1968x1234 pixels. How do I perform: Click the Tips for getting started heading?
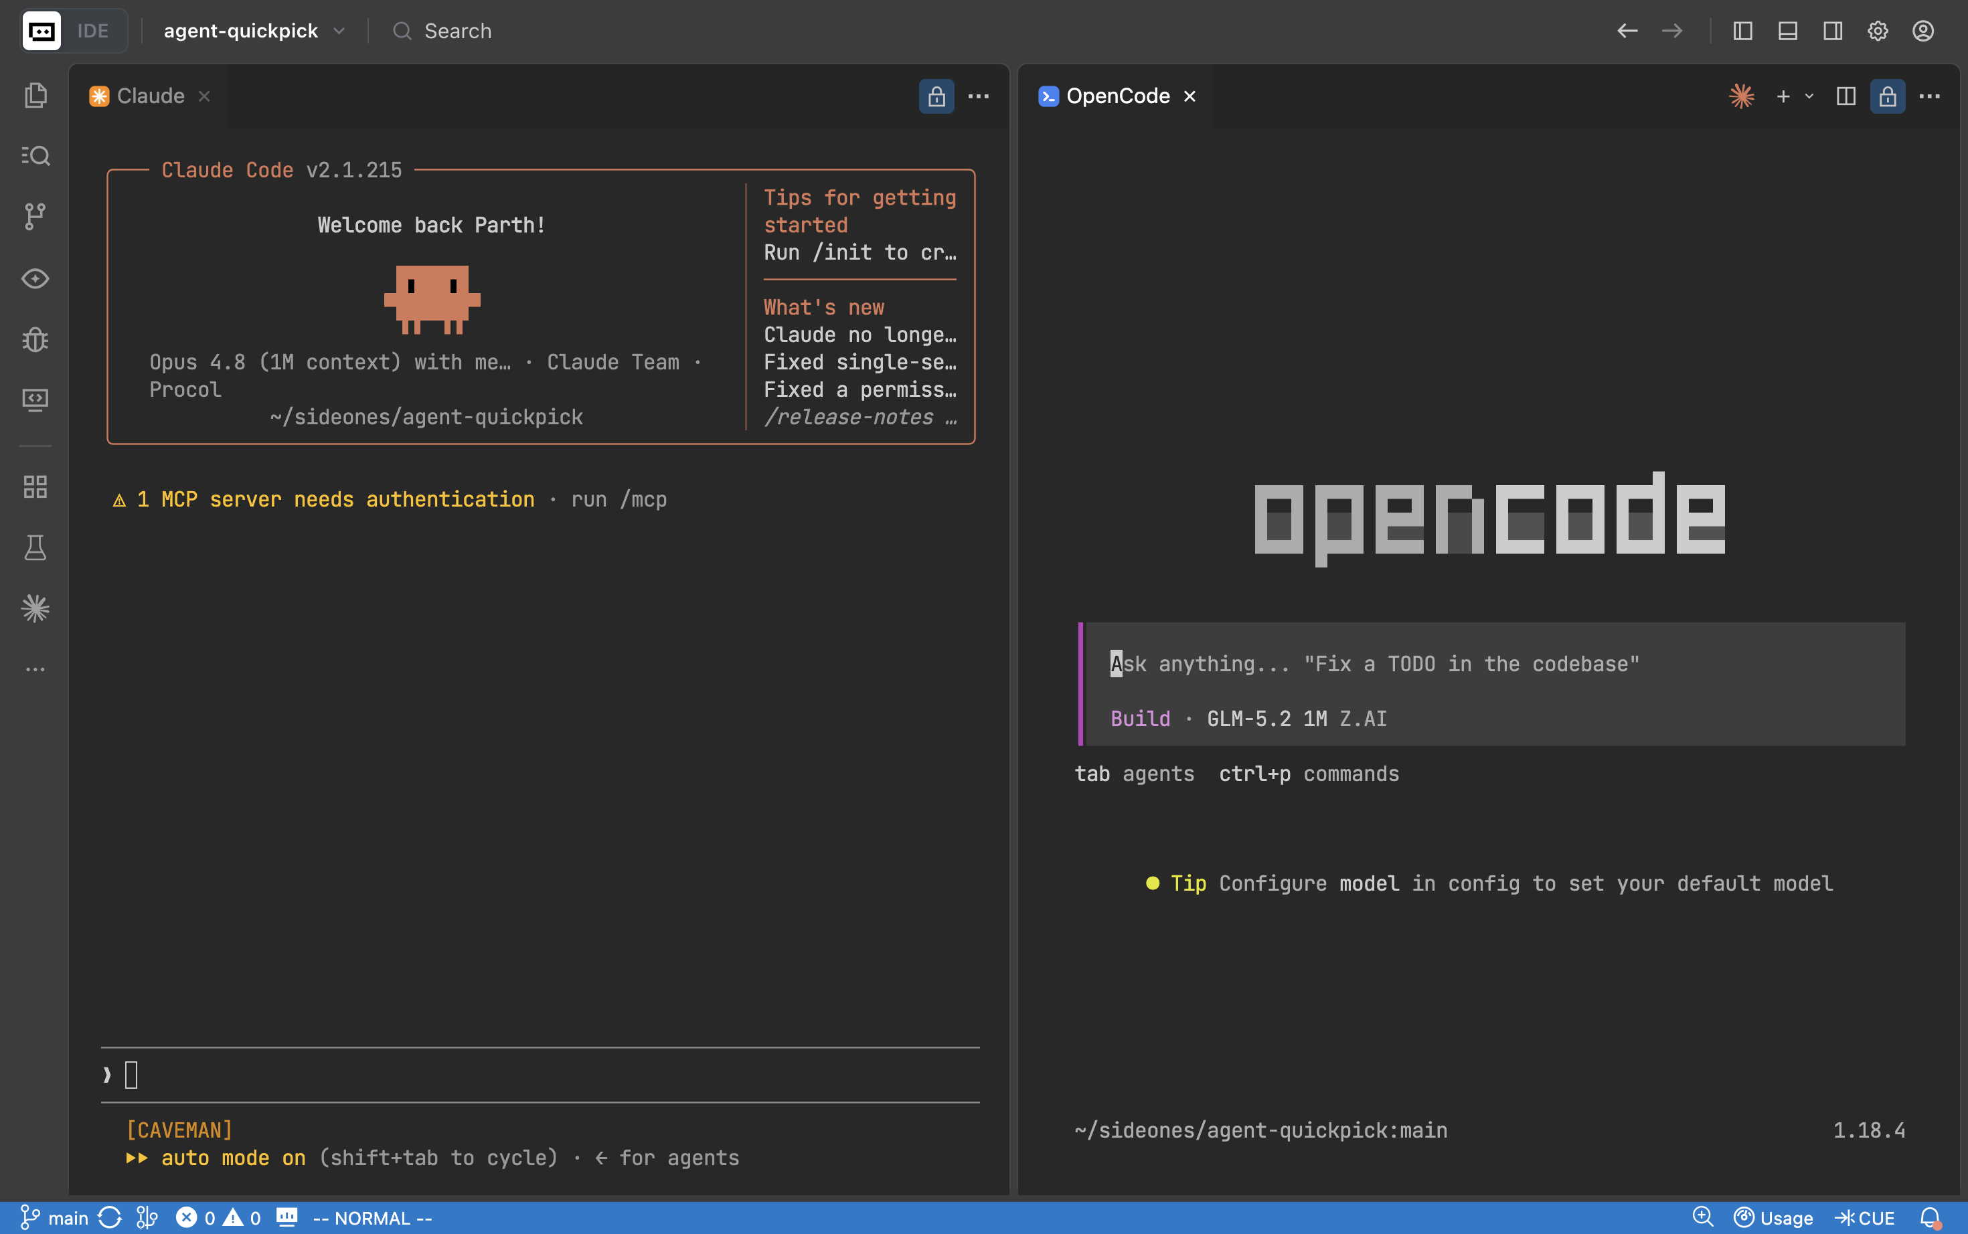point(859,211)
